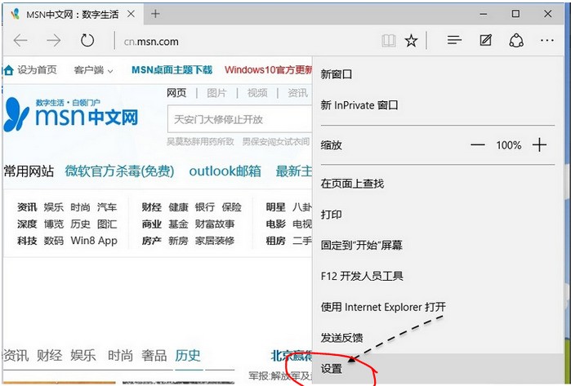
Task: Select the 资讯 search tab
Action: click(x=297, y=93)
